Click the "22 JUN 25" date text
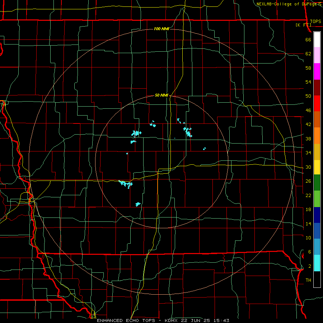The image size is (323, 323). click(196, 320)
